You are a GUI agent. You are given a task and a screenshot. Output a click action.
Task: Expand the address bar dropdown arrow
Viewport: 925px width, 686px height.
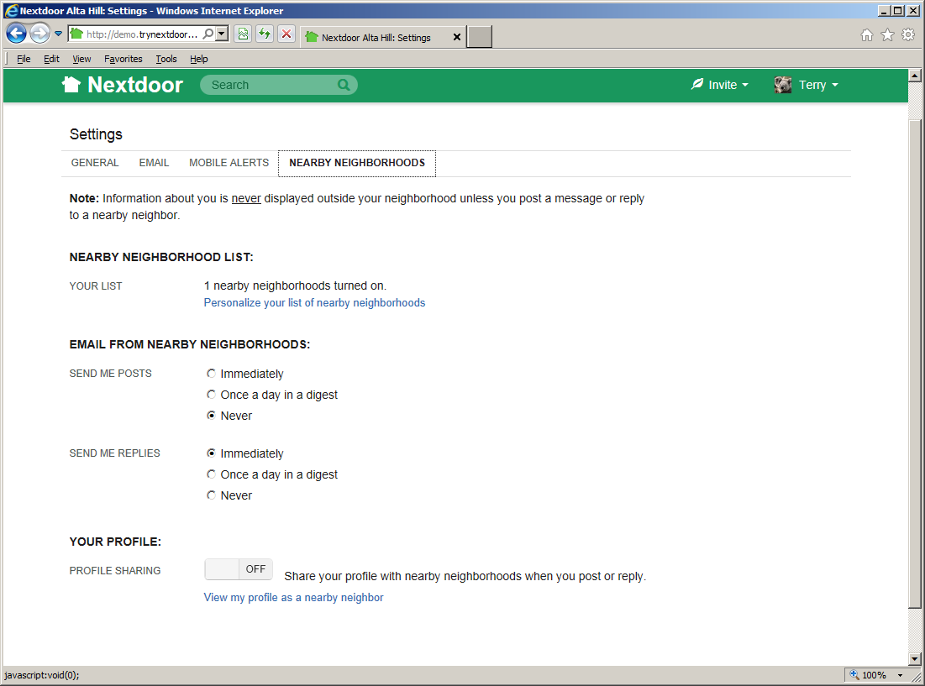click(x=220, y=34)
